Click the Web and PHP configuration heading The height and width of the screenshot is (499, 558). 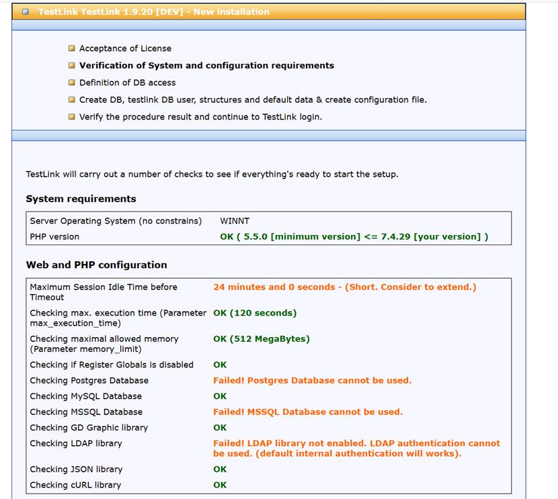pyautogui.click(x=96, y=265)
